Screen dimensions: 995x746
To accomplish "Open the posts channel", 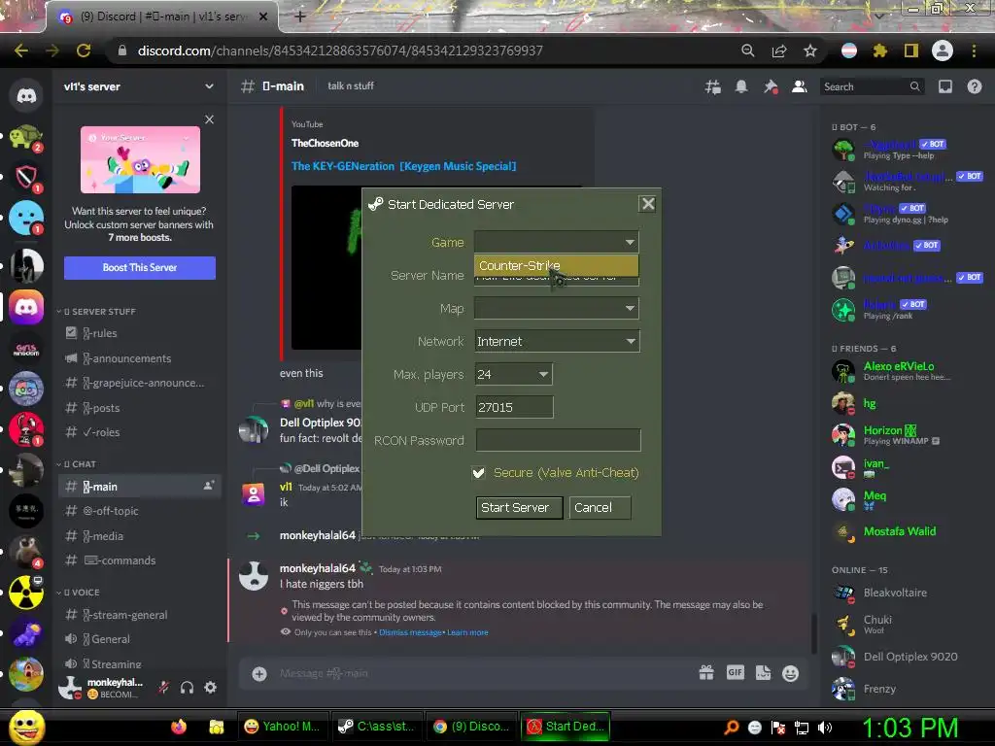I will [140, 408].
